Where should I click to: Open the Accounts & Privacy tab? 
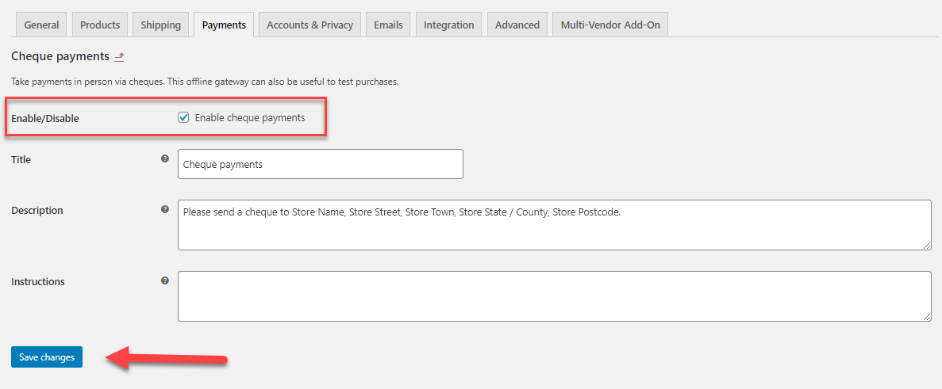[310, 25]
